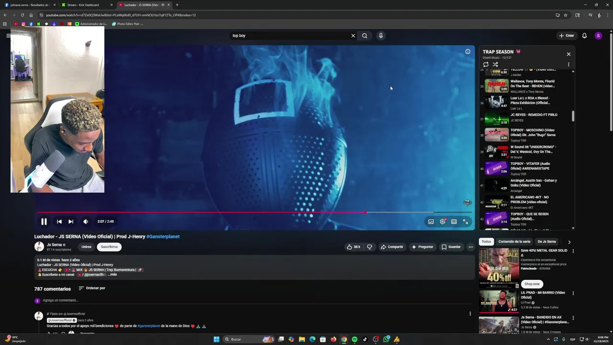613x345 pixels.
Task: Subscribe with the Suscribirse button
Action: [109, 247]
